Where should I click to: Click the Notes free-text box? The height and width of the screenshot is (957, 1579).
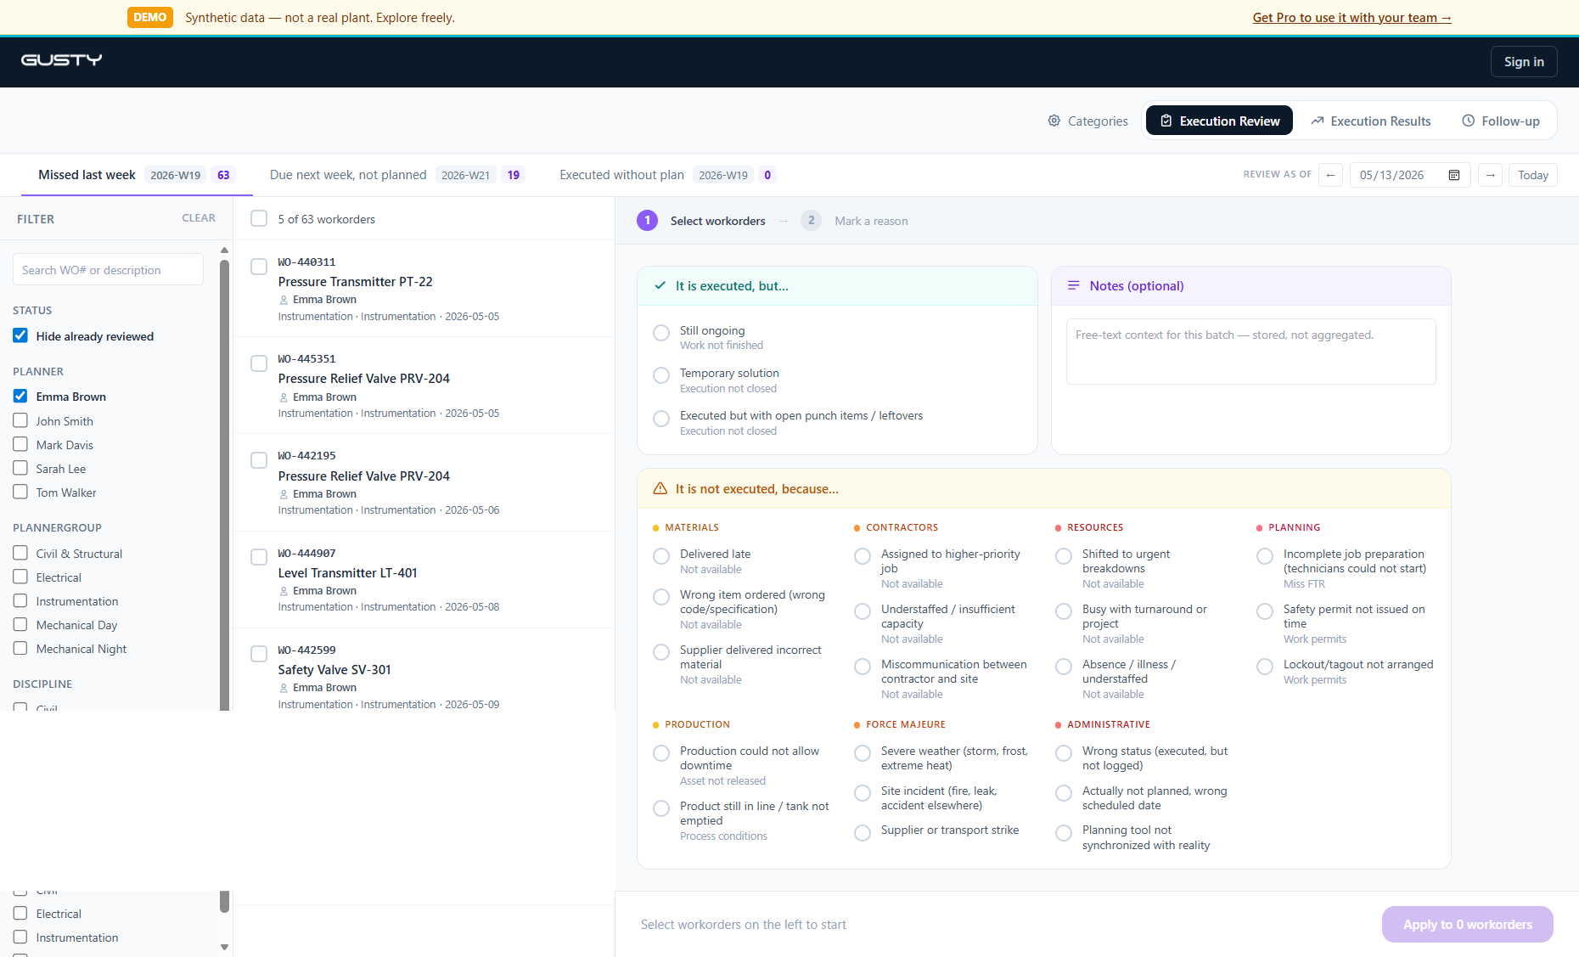(x=1250, y=352)
